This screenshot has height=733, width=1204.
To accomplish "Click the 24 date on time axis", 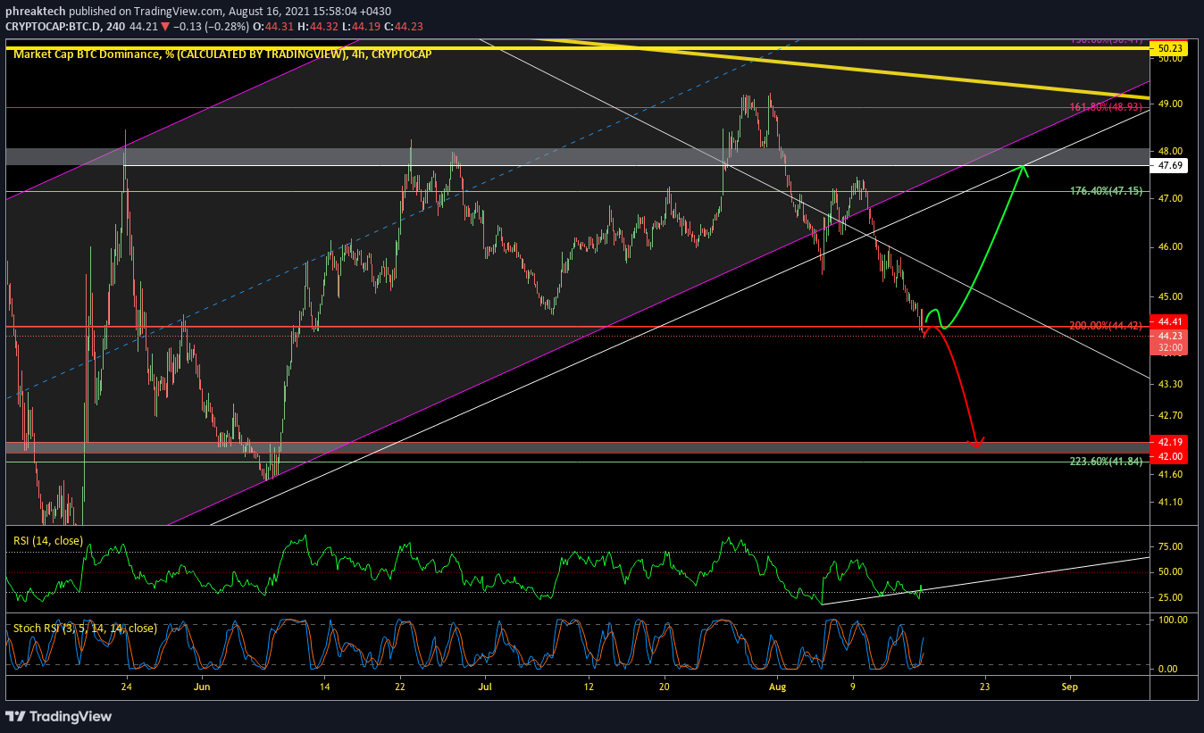I will click(x=127, y=687).
